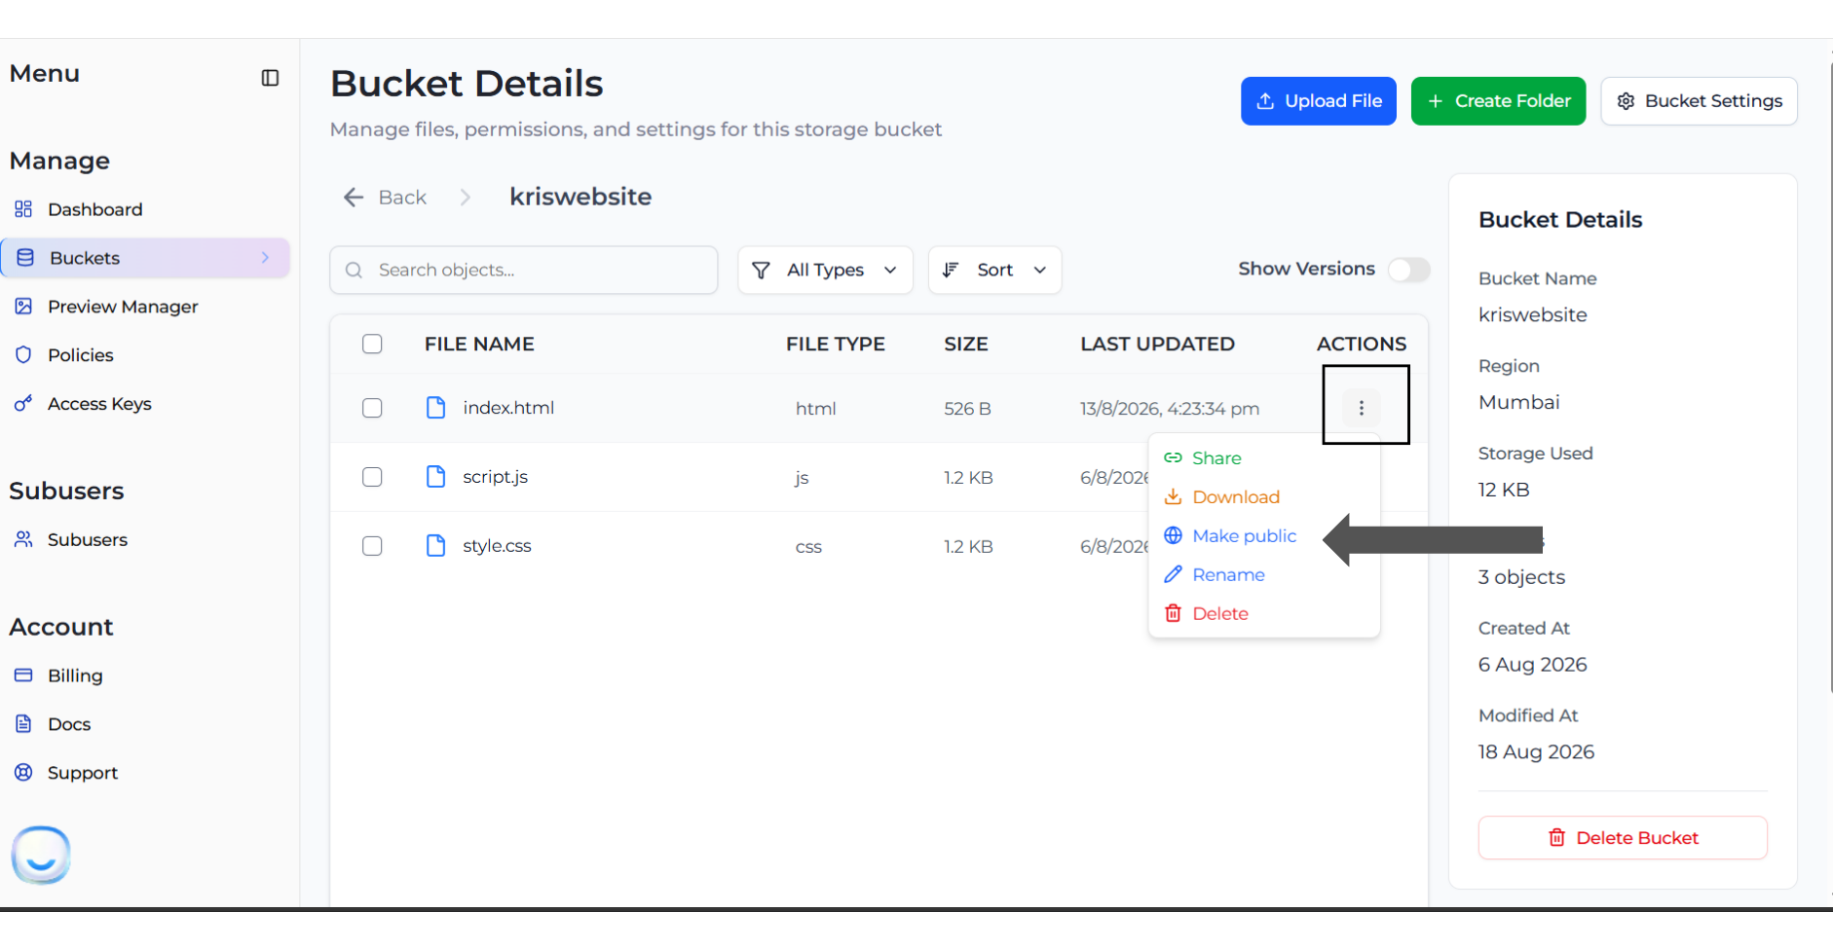Screen dimensions: 1833x949
Task: Click the Policies shield icon
Action: point(23,355)
